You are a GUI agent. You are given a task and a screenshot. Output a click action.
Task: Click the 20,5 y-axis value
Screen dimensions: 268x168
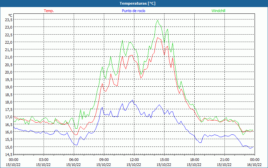[x=9, y=65]
